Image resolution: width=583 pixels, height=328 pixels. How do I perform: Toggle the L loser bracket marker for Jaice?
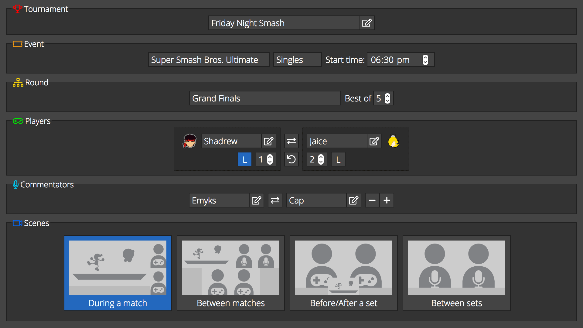pos(338,159)
